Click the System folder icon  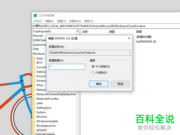(x=34, y=112)
